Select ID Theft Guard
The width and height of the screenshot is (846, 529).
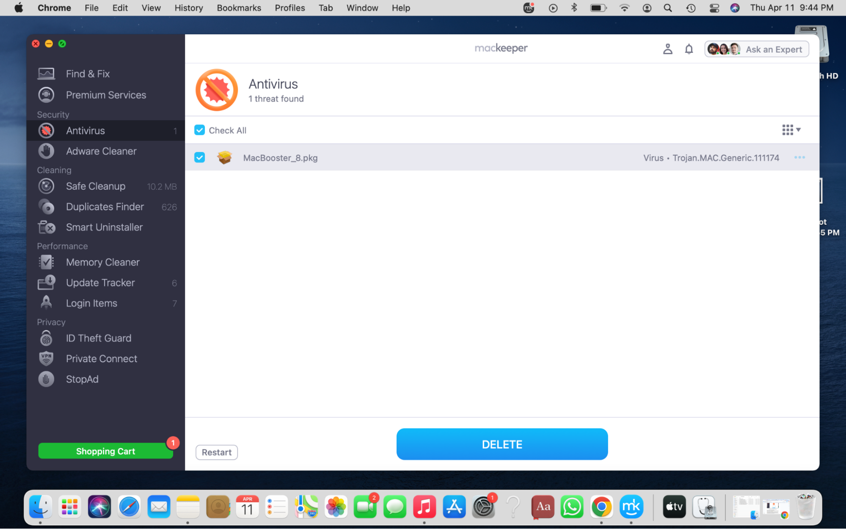pyautogui.click(x=98, y=338)
